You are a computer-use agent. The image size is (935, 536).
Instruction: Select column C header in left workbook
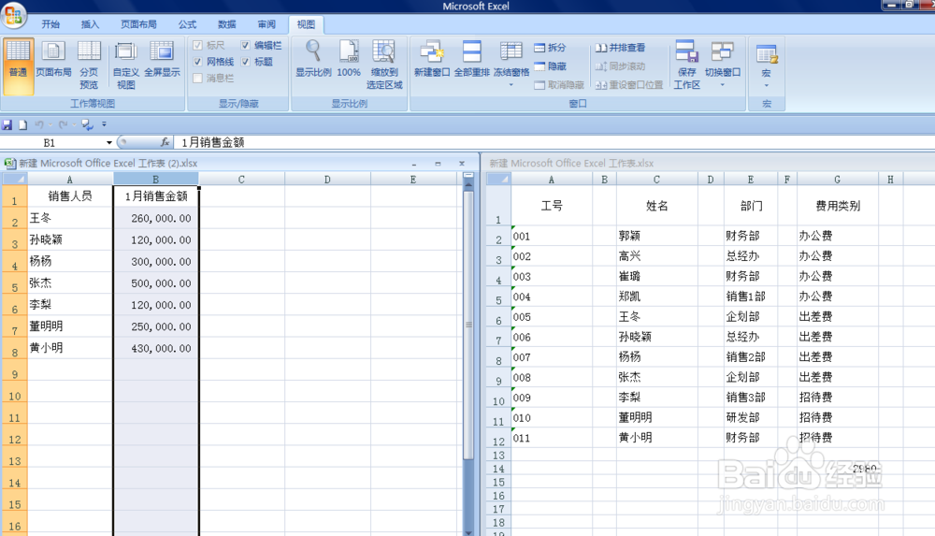tap(241, 179)
